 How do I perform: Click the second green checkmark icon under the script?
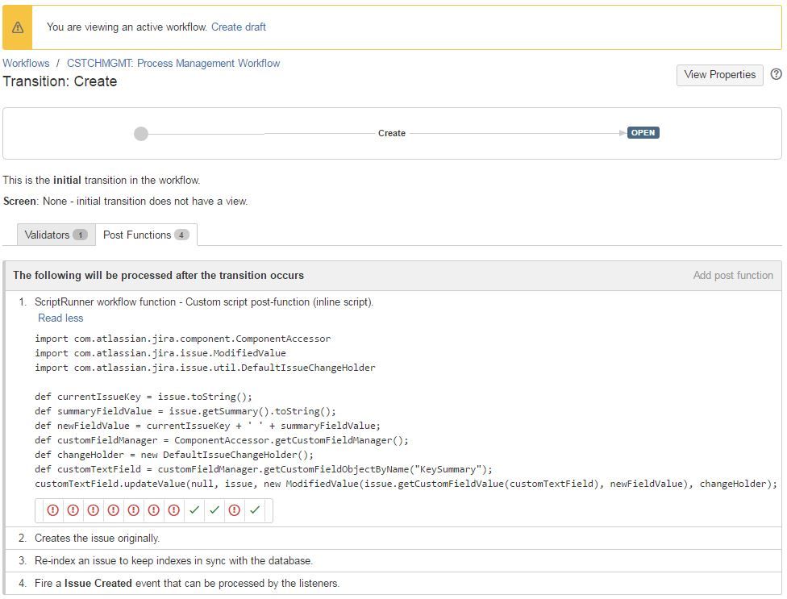click(214, 510)
